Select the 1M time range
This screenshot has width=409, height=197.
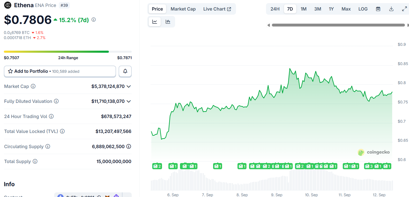pyautogui.click(x=303, y=9)
